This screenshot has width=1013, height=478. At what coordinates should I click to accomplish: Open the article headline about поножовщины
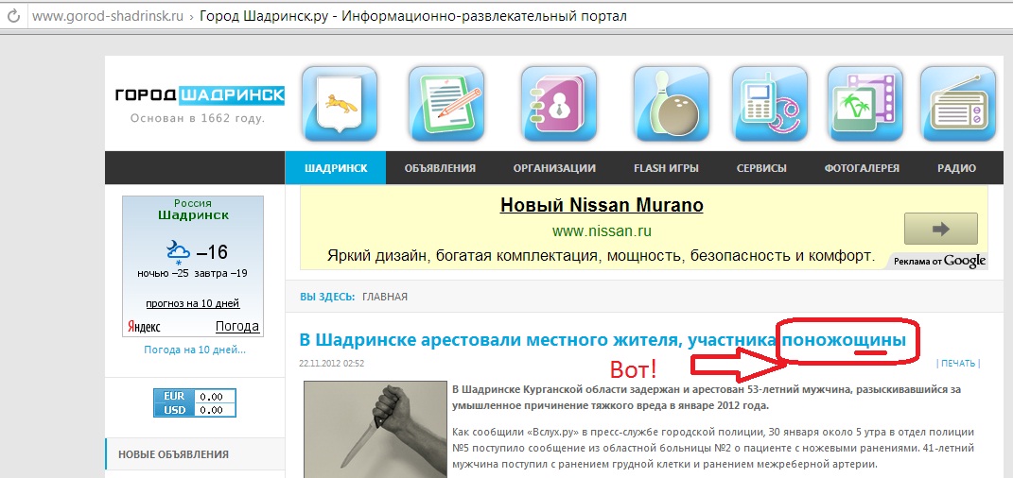pyautogui.click(x=603, y=340)
